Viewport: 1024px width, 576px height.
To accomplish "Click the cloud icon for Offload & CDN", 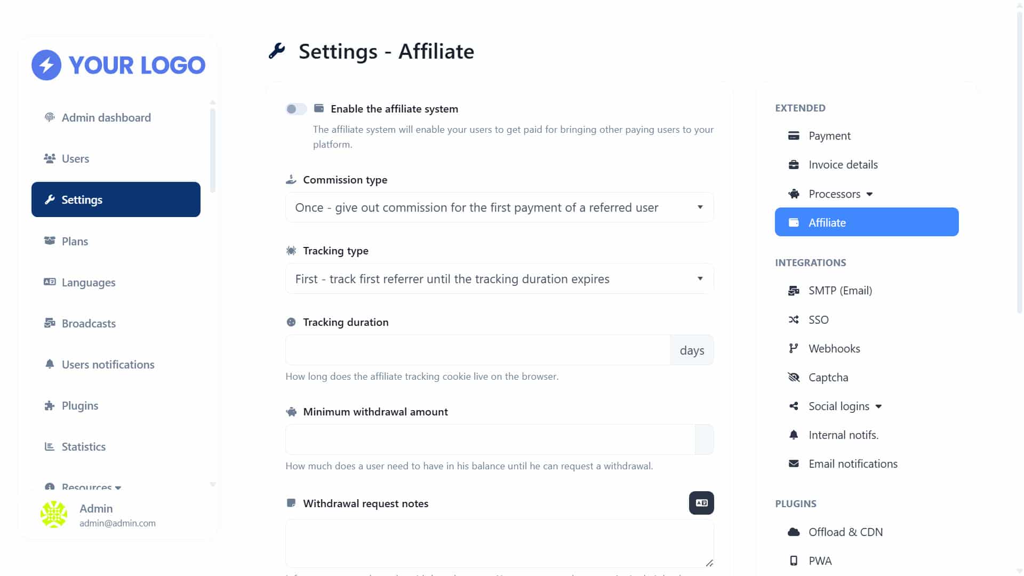I will coord(794,532).
